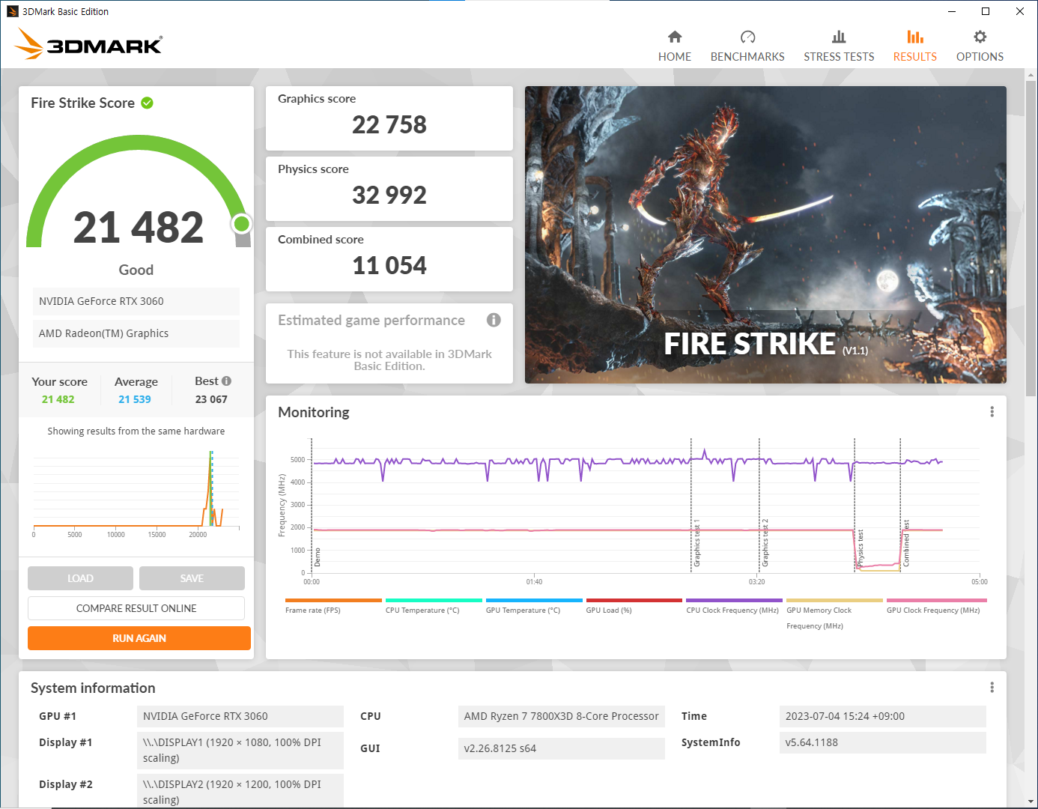This screenshot has height=809, width=1038.
Task: Click the SystemInfo version v5.64.1188
Action: (883, 742)
